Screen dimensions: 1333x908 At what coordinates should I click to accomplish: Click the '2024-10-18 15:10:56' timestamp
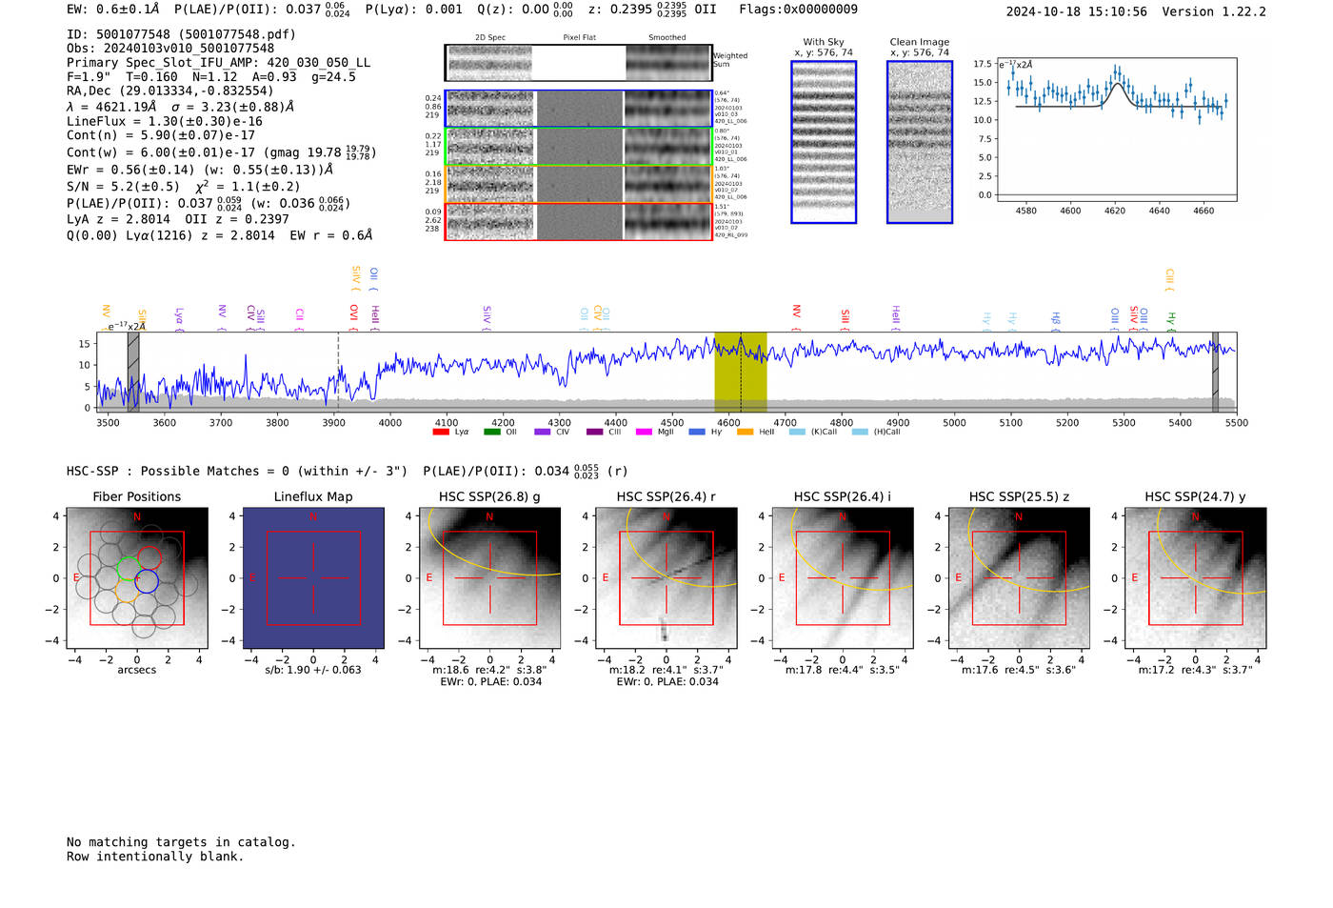pyautogui.click(x=1077, y=11)
